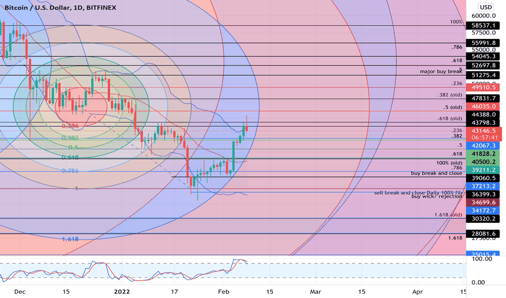Select the '.5 (old)' fib label
The height and width of the screenshot is (298, 506).
coord(452,107)
